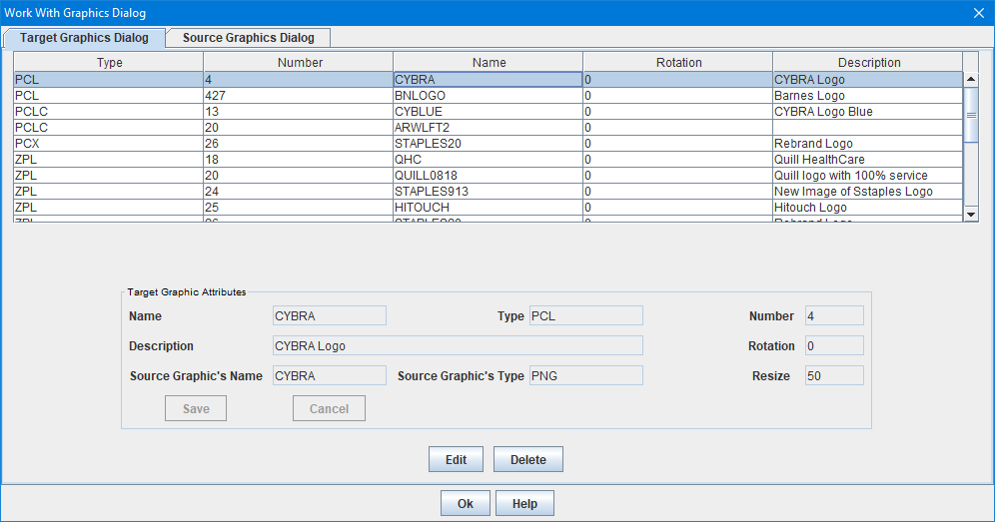The width and height of the screenshot is (995, 522).
Task: Click the empty description cell of ARWLFT2
Action: [x=867, y=128]
